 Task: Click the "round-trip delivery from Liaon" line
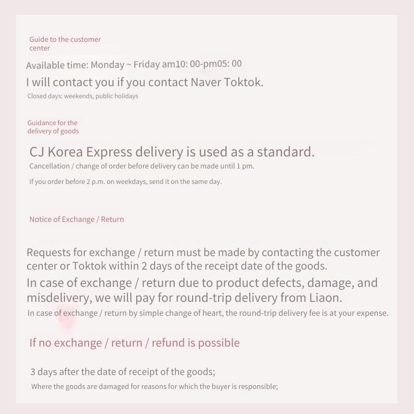184,298
